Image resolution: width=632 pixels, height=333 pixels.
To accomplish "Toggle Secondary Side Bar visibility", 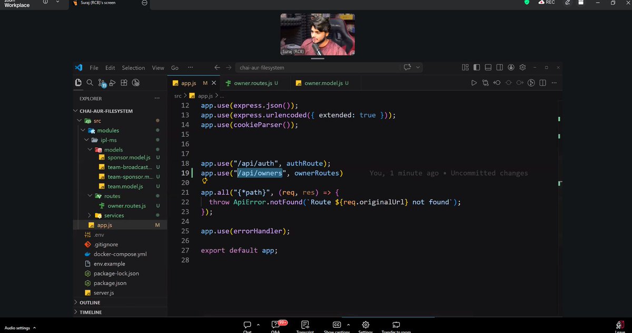I will (x=499, y=67).
